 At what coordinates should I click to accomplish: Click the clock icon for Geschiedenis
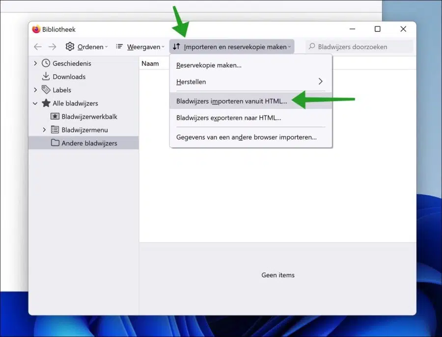click(46, 63)
